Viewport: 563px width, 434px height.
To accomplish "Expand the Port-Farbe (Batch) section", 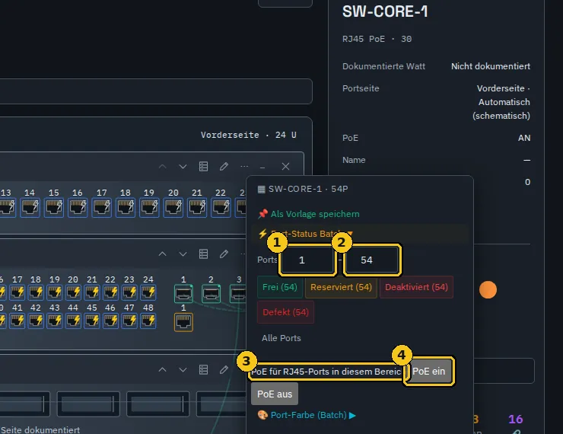I will pos(307,415).
